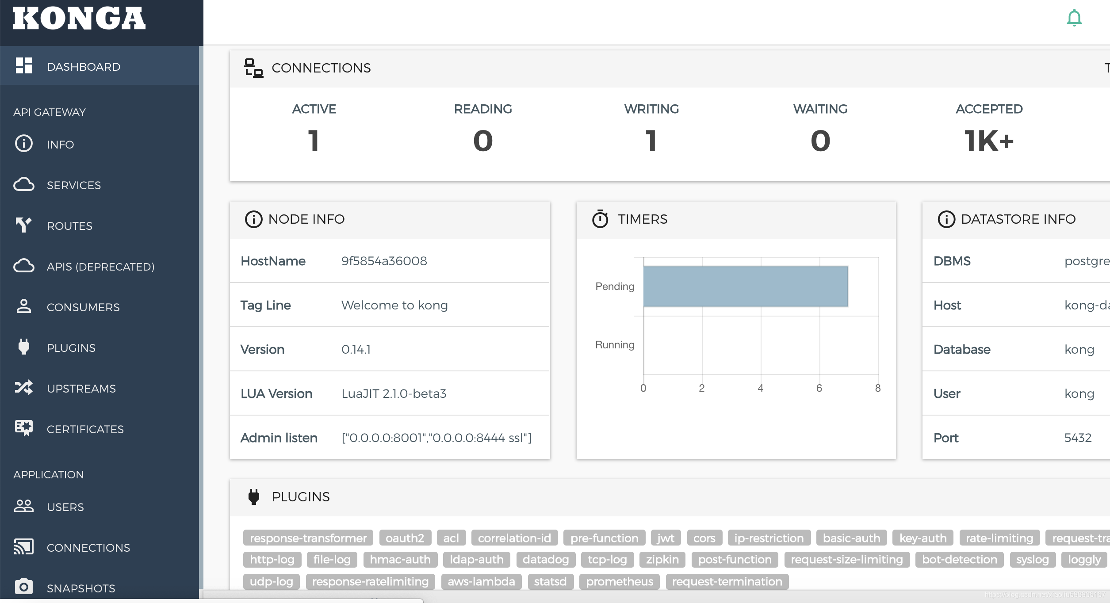Click the response-transformer plugin tag
Viewport: 1110px width, 603px height.
tap(308, 538)
